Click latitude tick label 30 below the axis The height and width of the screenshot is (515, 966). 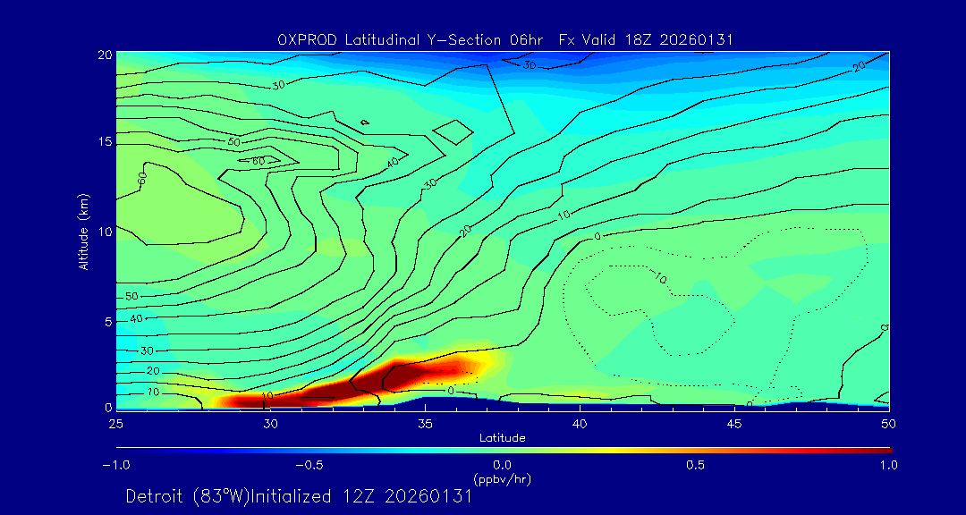click(x=270, y=424)
